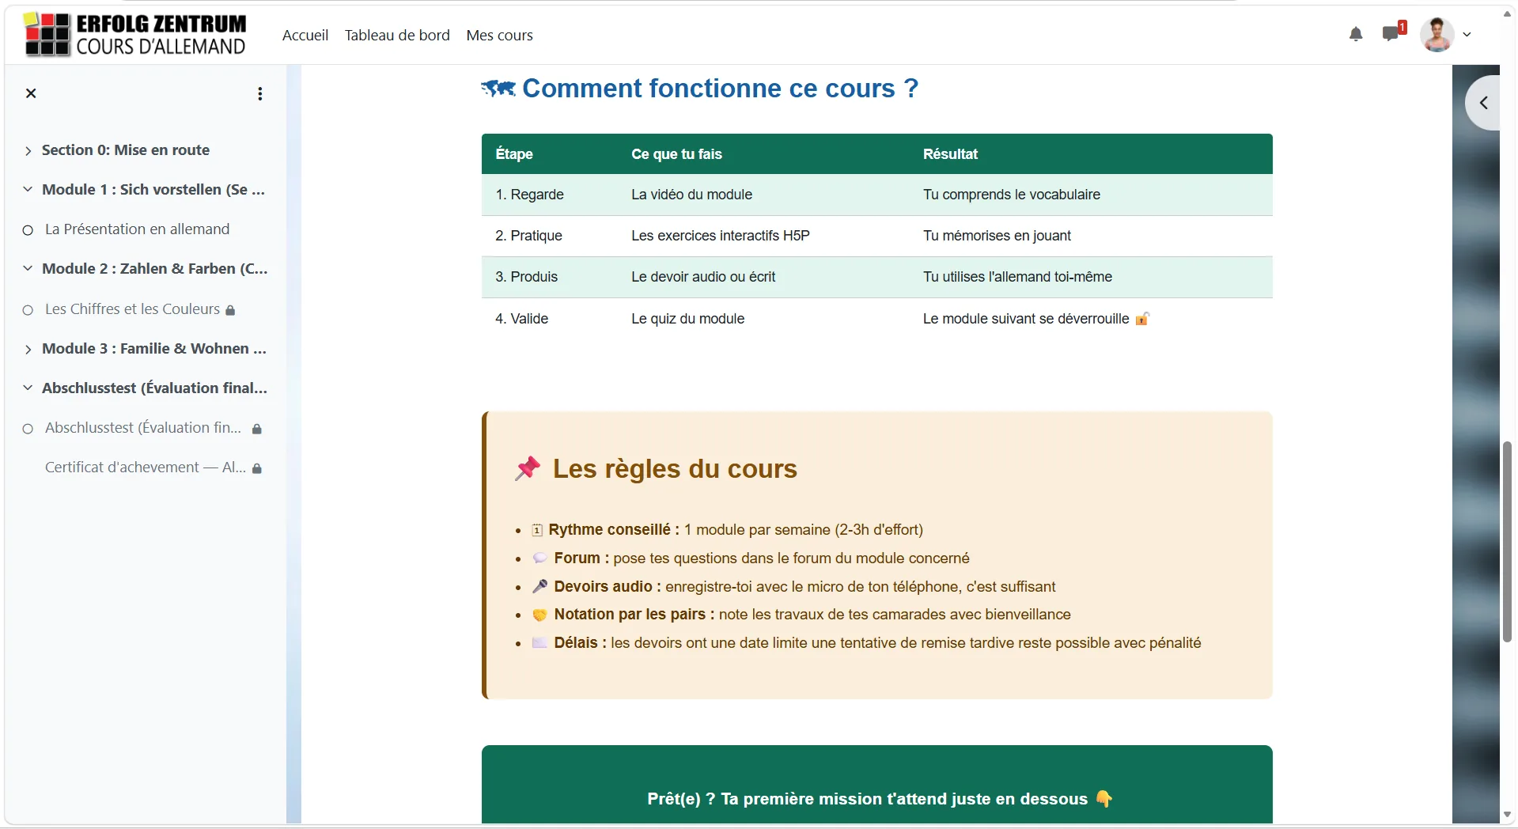The width and height of the screenshot is (1518, 829).
Task: Open Abschlusstest section heading link
Action: [154, 388]
